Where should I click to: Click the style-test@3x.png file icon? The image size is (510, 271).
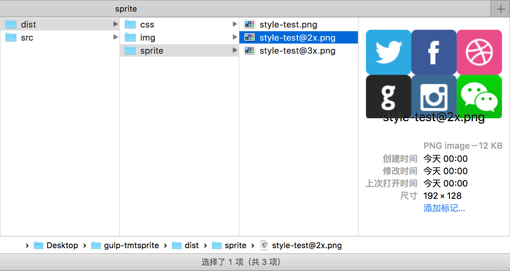pyautogui.click(x=250, y=50)
